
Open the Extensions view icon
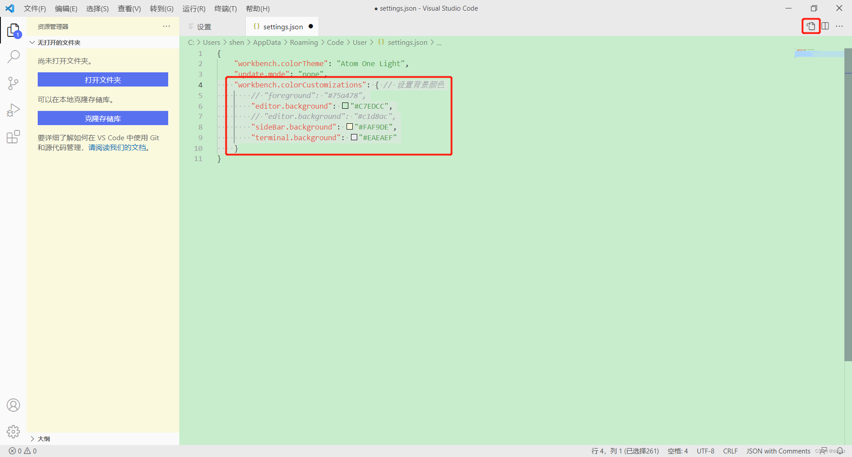tap(13, 137)
